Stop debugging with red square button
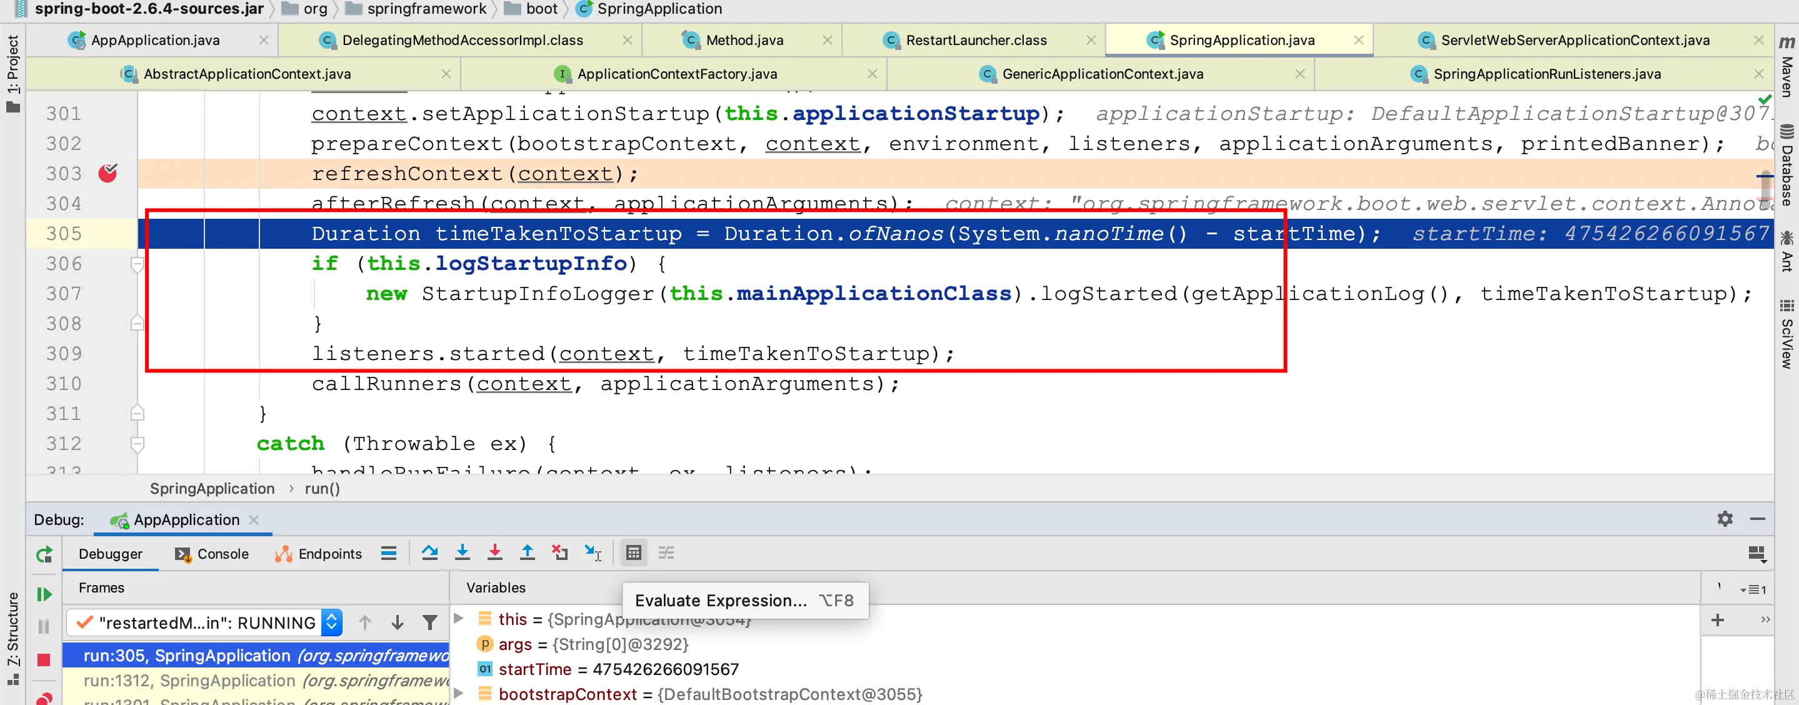This screenshot has height=705, width=1799. 44,659
